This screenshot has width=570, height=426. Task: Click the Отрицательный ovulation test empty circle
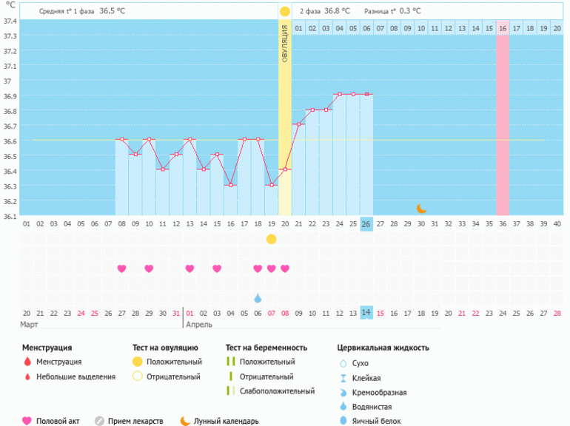point(136,376)
